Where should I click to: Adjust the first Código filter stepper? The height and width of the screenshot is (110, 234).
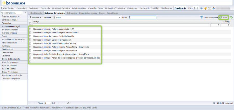click(219, 25)
